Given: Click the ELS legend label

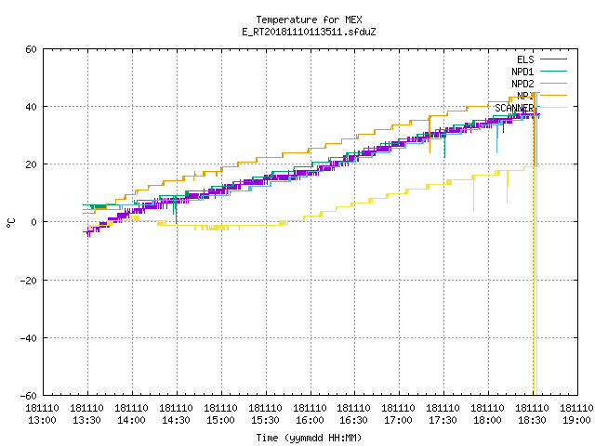Looking at the screenshot, I should coord(525,59).
